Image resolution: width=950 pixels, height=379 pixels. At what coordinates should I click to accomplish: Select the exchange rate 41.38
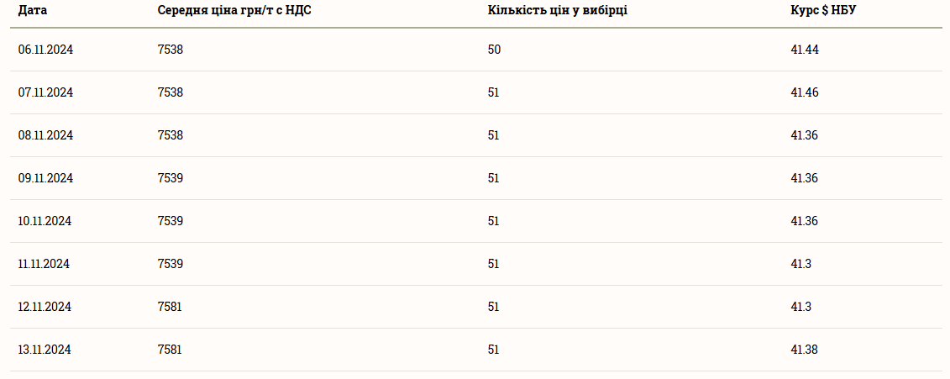click(804, 350)
